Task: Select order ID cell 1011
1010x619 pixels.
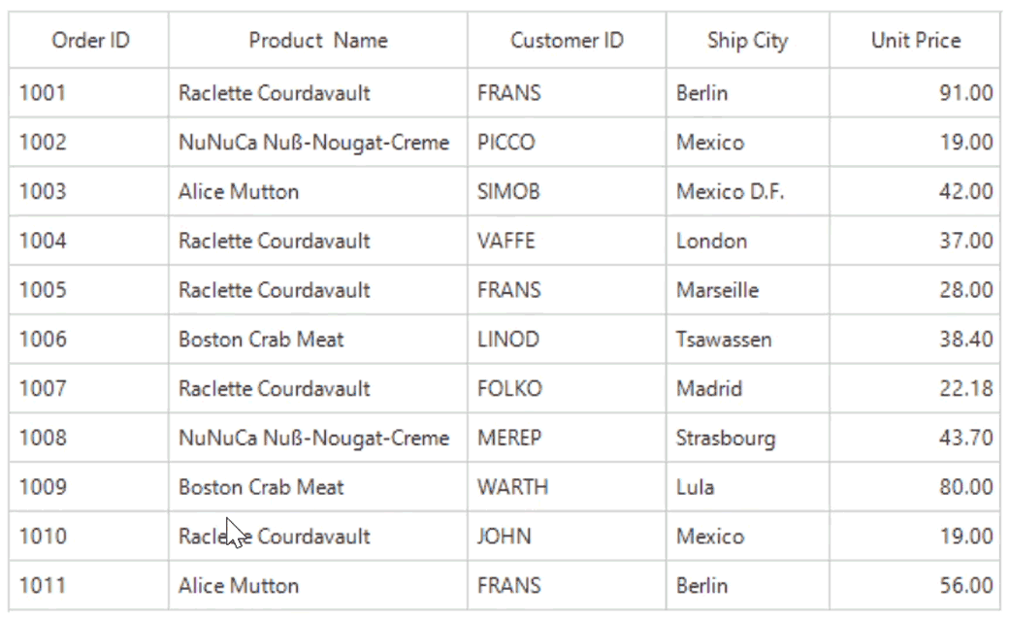Action: click(44, 586)
